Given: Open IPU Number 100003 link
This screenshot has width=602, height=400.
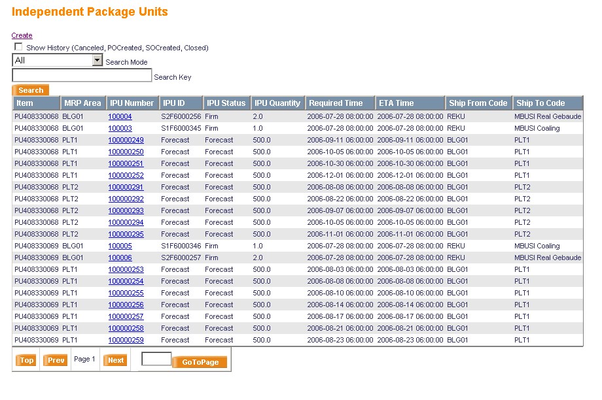Looking at the screenshot, I should [120, 129].
